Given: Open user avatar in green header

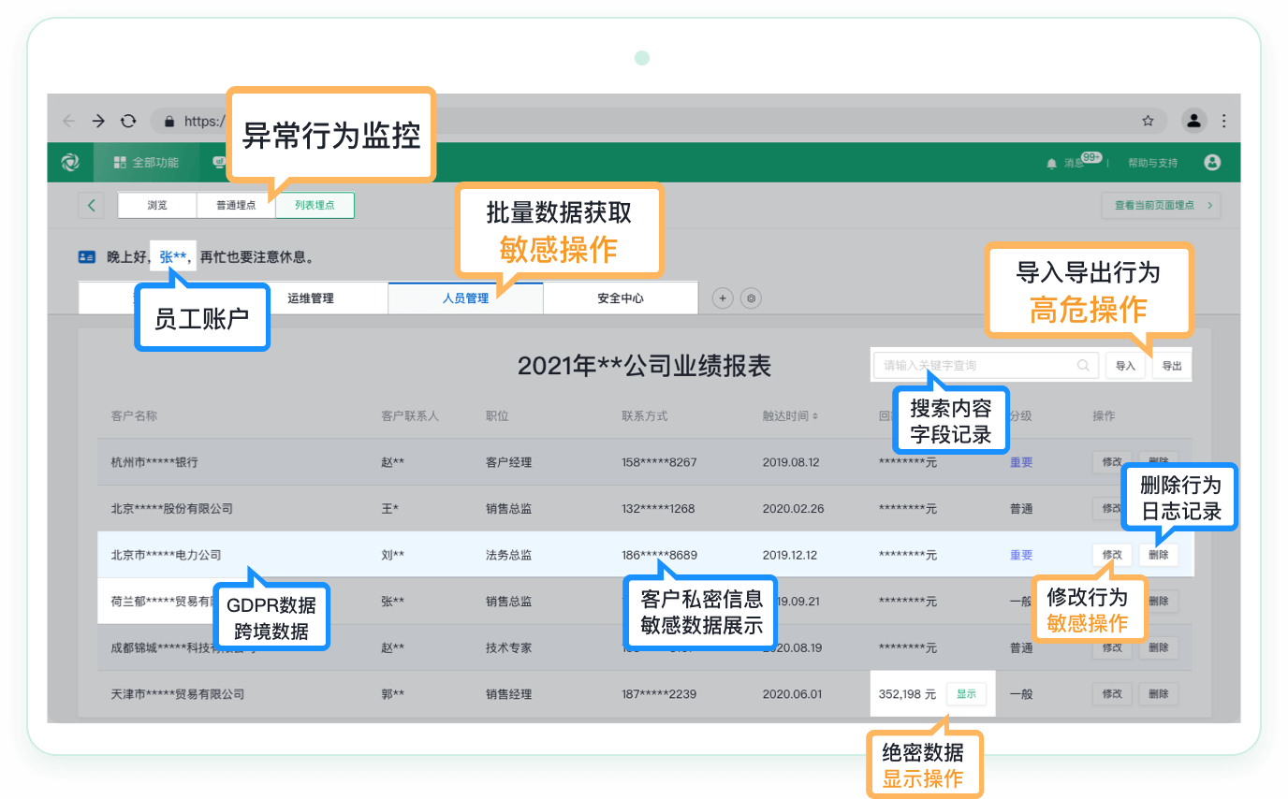Looking at the screenshot, I should (1212, 163).
